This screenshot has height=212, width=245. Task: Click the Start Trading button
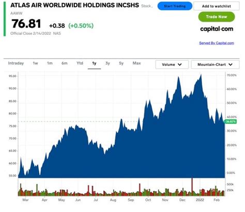175,6
